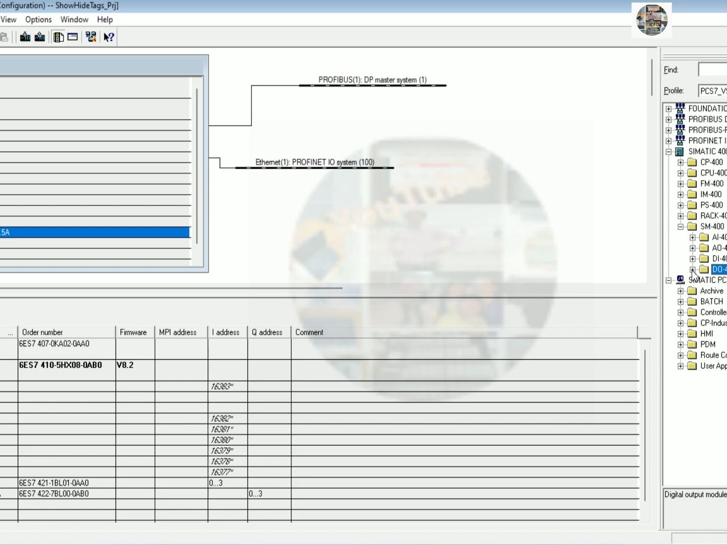This screenshot has height=545, width=727.
Task: Click the Q address column header
Action: (x=269, y=332)
